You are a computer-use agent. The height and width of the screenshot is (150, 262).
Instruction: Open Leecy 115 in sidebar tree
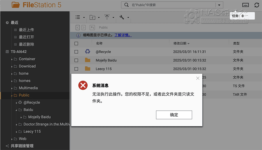click(32, 131)
